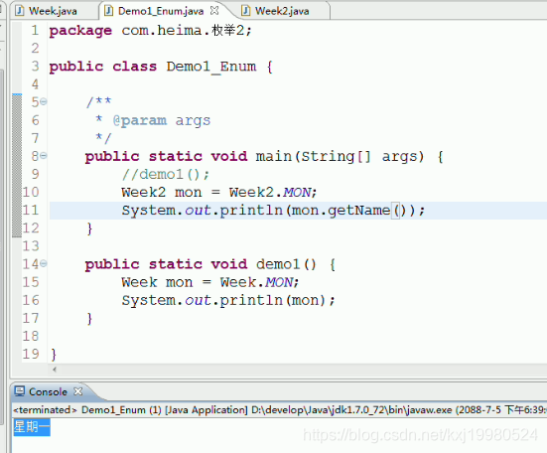Click the Console monitor icon
This screenshot has width=547, height=453.
click(20, 391)
